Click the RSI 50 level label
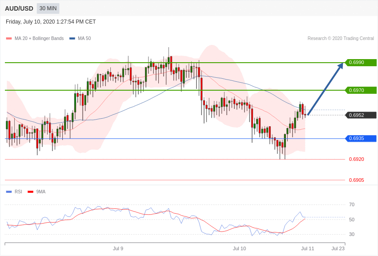378x256 pixels. click(x=352, y=220)
